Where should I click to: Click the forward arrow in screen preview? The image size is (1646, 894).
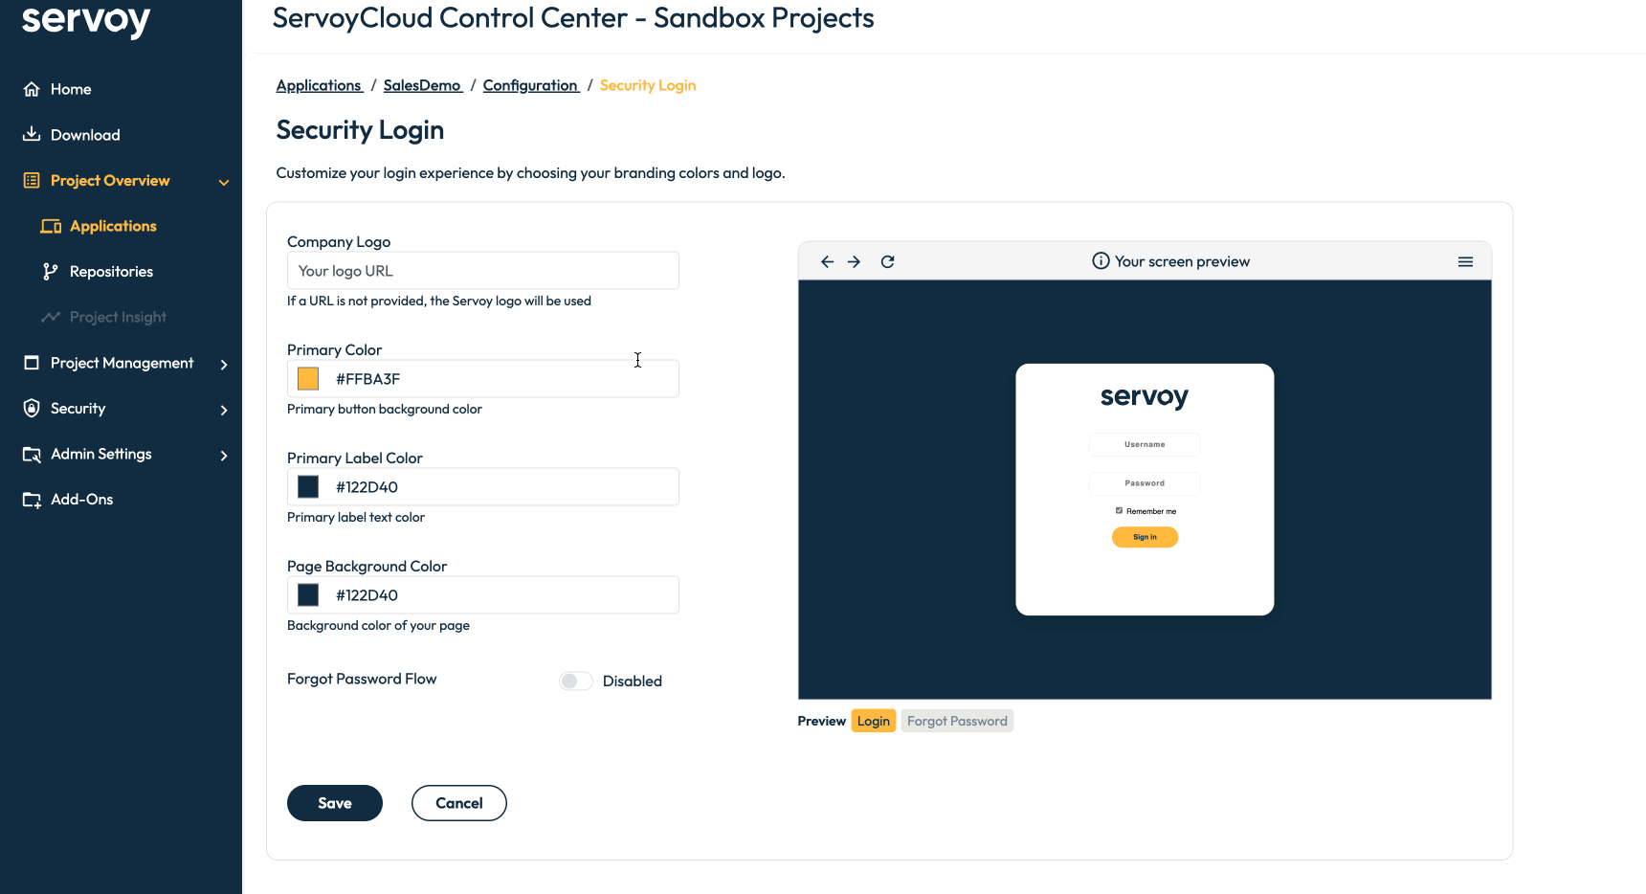pyautogui.click(x=854, y=261)
